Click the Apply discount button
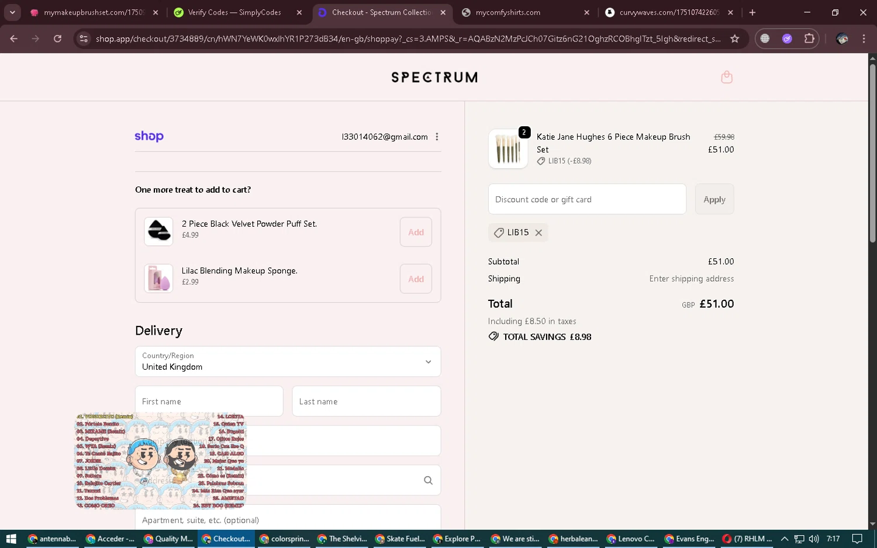The height and width of the screenshot is (548, 877). (714, 199)
